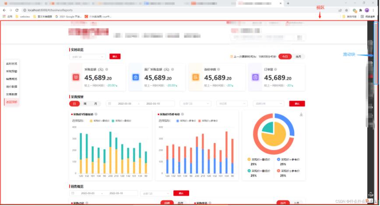Click the blue factory purchase icon
The height and width of the screenshot is (206, 380).
(136, 77)
